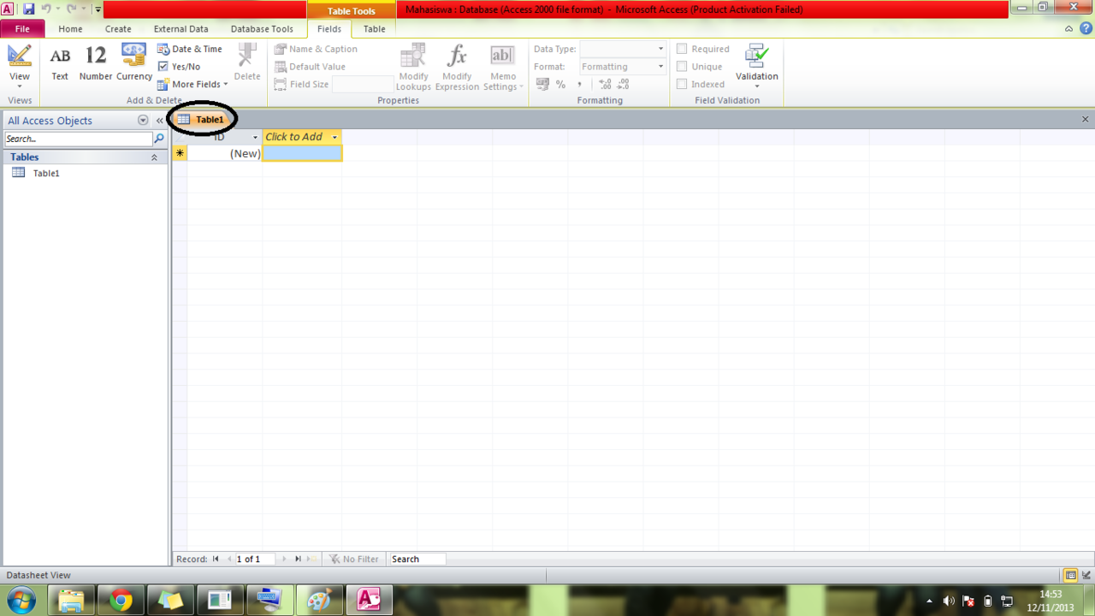Viewport: 1095px width, 616px height.
Task: Add a Text field (AB icon)
Action: coord(60,63)
